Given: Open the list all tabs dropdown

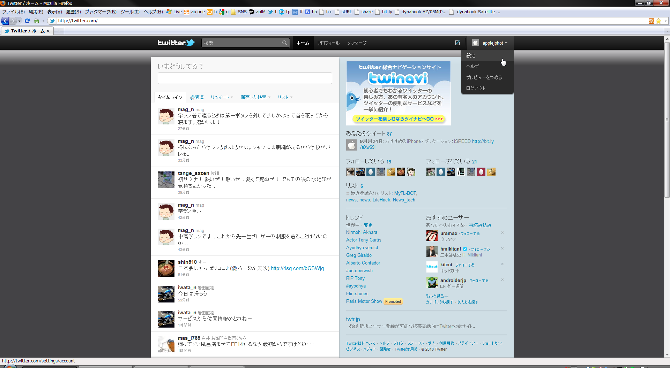Looking at the screenshot, I should (667, 31).
